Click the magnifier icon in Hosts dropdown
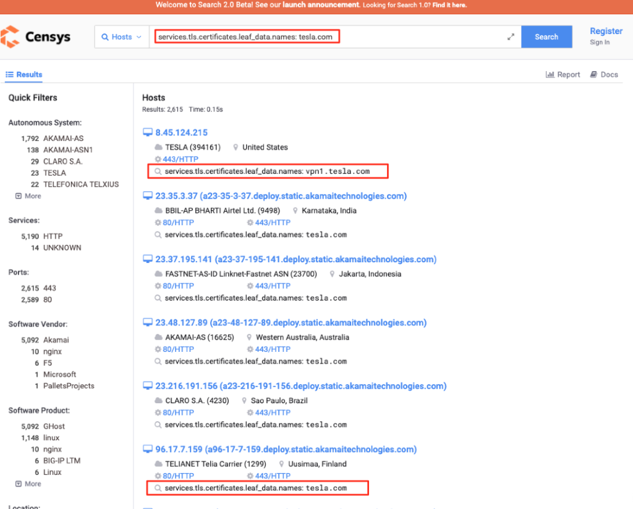Screen dimensions: 633x509 [x=105, y=36]
